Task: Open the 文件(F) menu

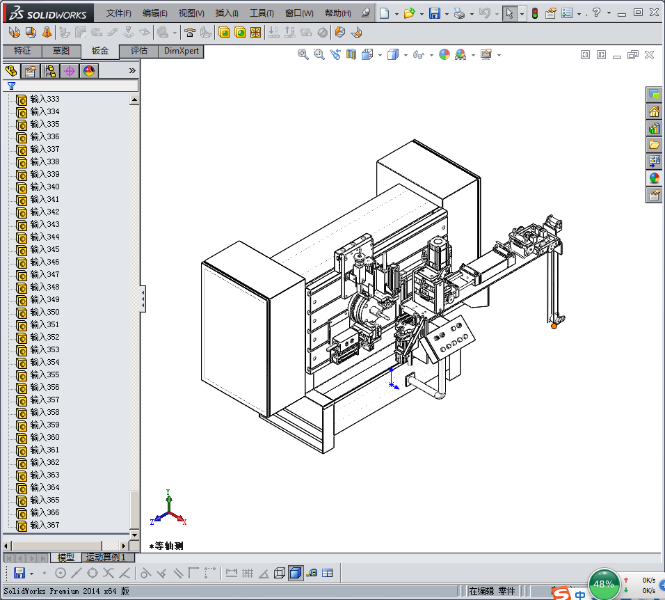Action: tap(118, 13)
